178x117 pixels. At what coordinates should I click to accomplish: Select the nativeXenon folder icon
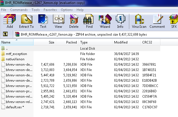3,59
